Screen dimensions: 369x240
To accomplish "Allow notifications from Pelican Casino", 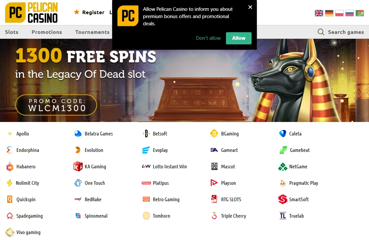I will [239, 38].
